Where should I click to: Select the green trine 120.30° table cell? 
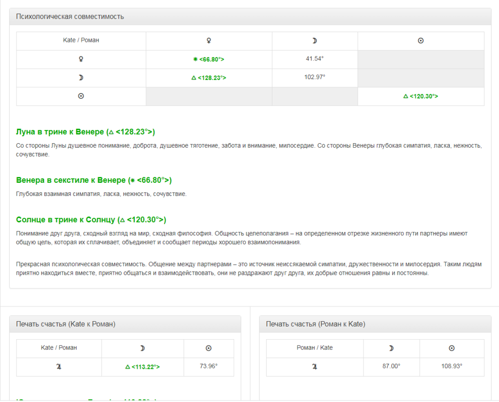pos(421,96)
